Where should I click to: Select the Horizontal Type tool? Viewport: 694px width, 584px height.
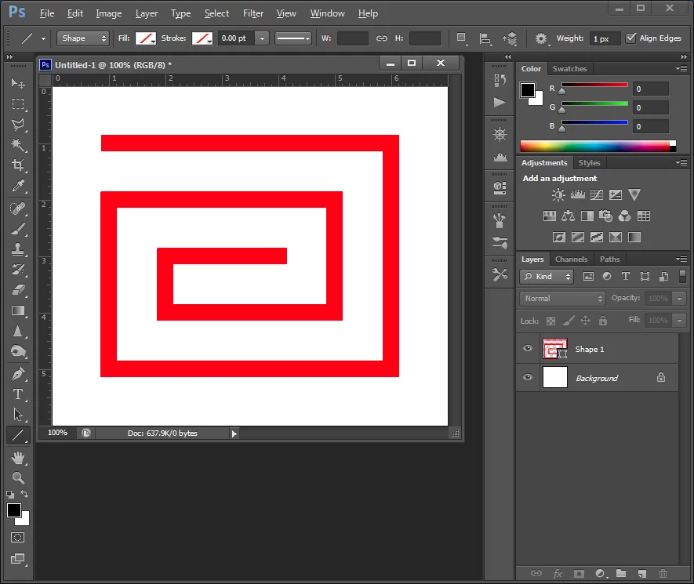(x=18, y=394)
